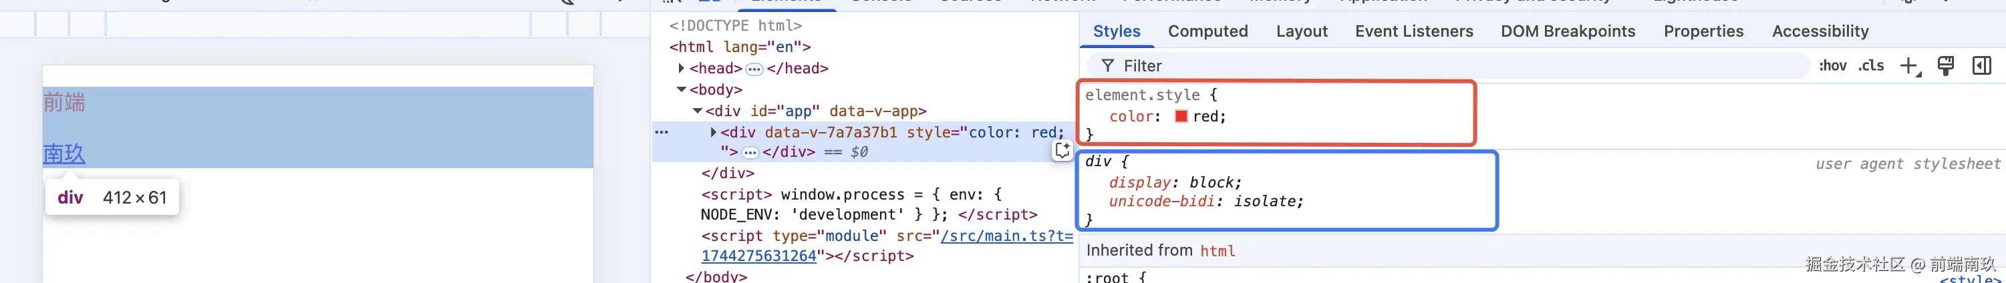Click the selected div's collapsed ellipsis badge

click(x=750, y=152)
